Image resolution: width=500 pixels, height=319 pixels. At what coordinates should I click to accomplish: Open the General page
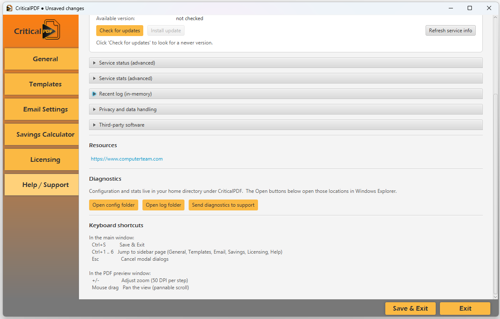42,59
